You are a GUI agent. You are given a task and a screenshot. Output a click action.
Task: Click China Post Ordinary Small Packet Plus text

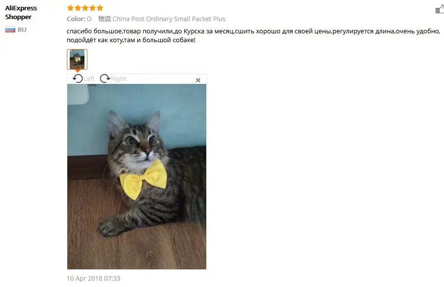tap(169, 19)
